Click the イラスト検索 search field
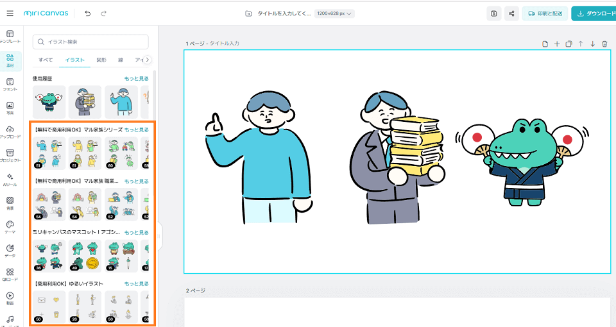Image resolution: width=616 pixels, height=327 pixels. click(x=90, y=42)
